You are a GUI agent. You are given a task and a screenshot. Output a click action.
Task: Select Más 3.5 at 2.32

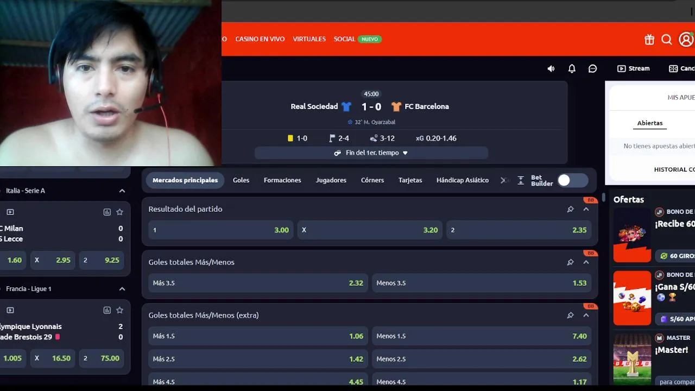[258, 283]
